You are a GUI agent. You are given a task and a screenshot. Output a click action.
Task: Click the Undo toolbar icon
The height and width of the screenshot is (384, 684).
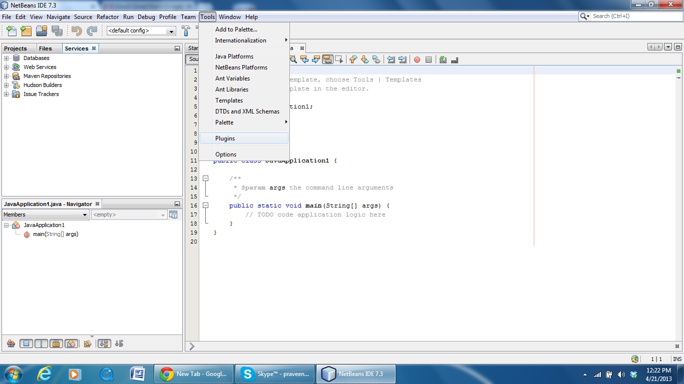77,30
